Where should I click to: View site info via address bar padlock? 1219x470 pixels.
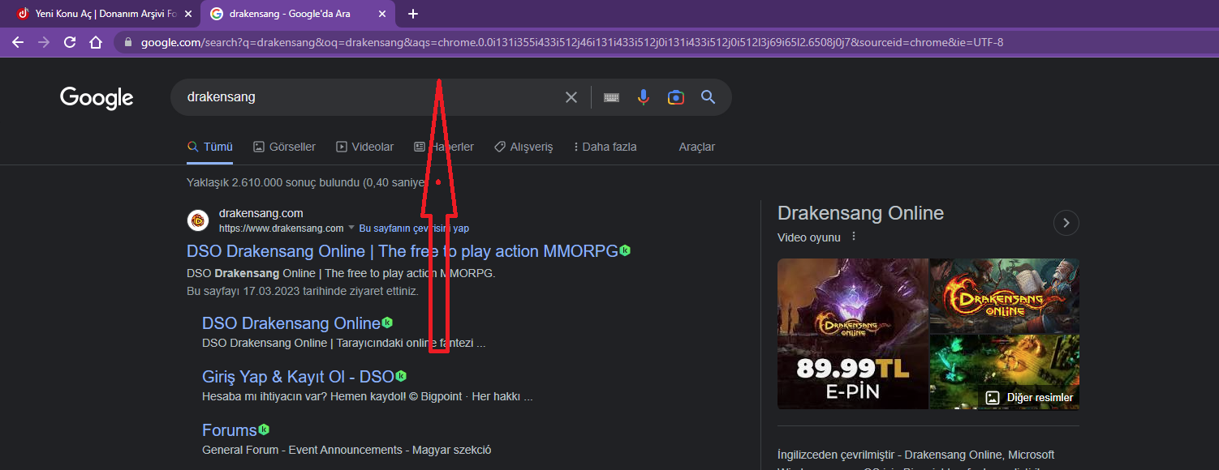128,42
